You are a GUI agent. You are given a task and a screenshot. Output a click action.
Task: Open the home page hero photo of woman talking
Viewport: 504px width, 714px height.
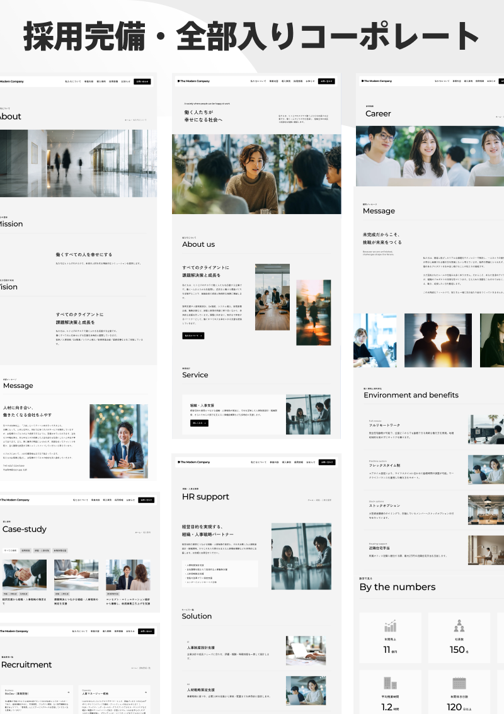point(256,174)
